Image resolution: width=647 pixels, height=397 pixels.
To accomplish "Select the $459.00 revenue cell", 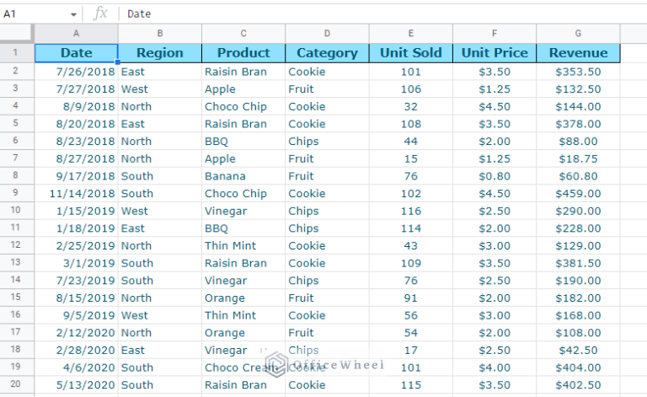I will 578,193.
